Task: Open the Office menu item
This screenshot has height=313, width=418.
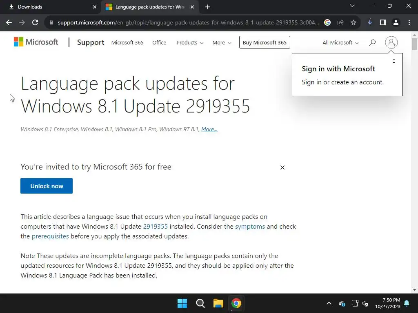Action: coord(159,42)
